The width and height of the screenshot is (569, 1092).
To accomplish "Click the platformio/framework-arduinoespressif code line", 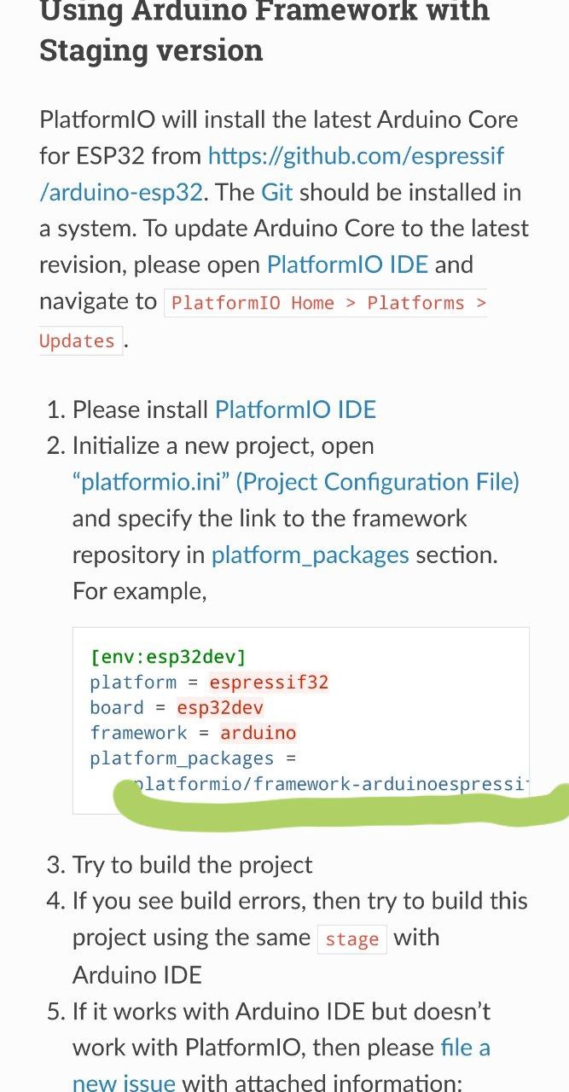I will (328, 783).
